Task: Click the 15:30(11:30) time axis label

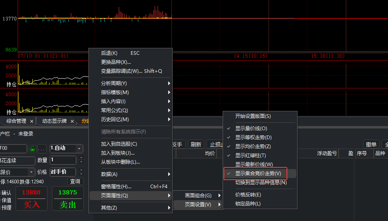Action: [328, 56]
